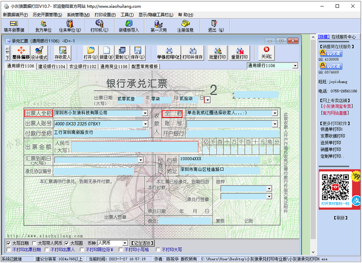Expand the template selector 通用银行1106 dropdown
362x263 pixels.
pyautogui.click(x=295, y=66)
